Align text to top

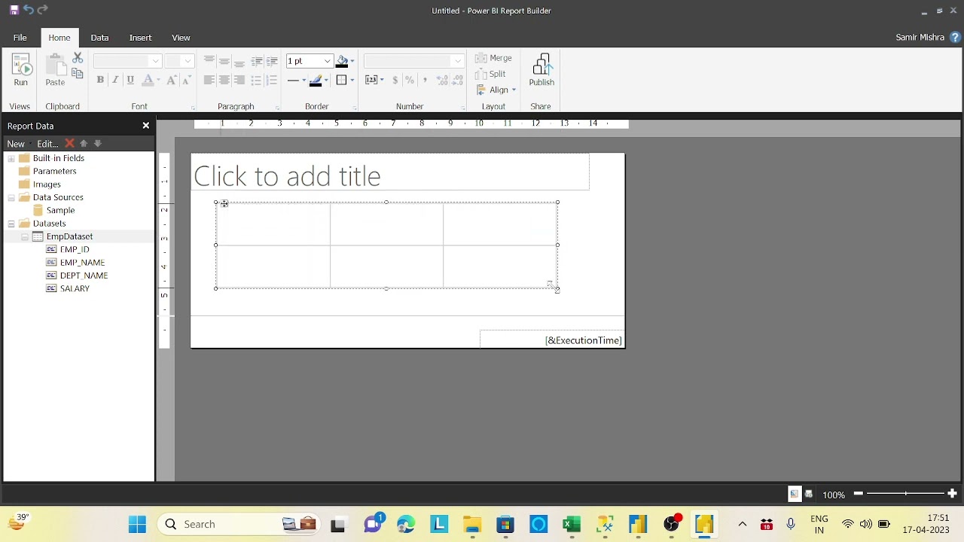(209, 61)
